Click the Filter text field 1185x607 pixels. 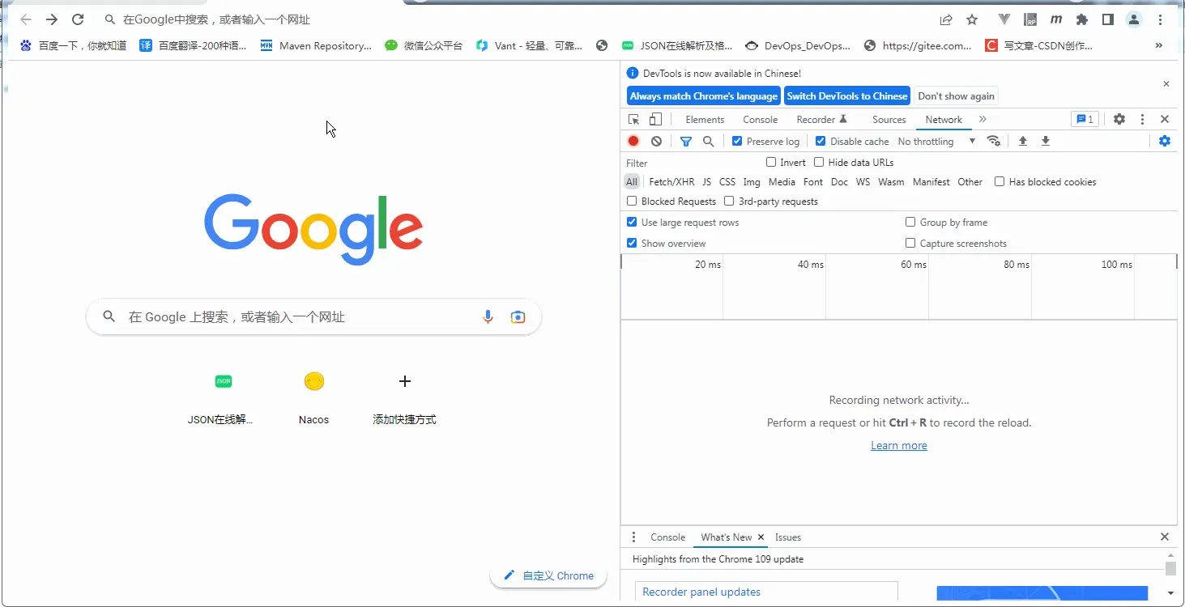click(x=693, y=163)
